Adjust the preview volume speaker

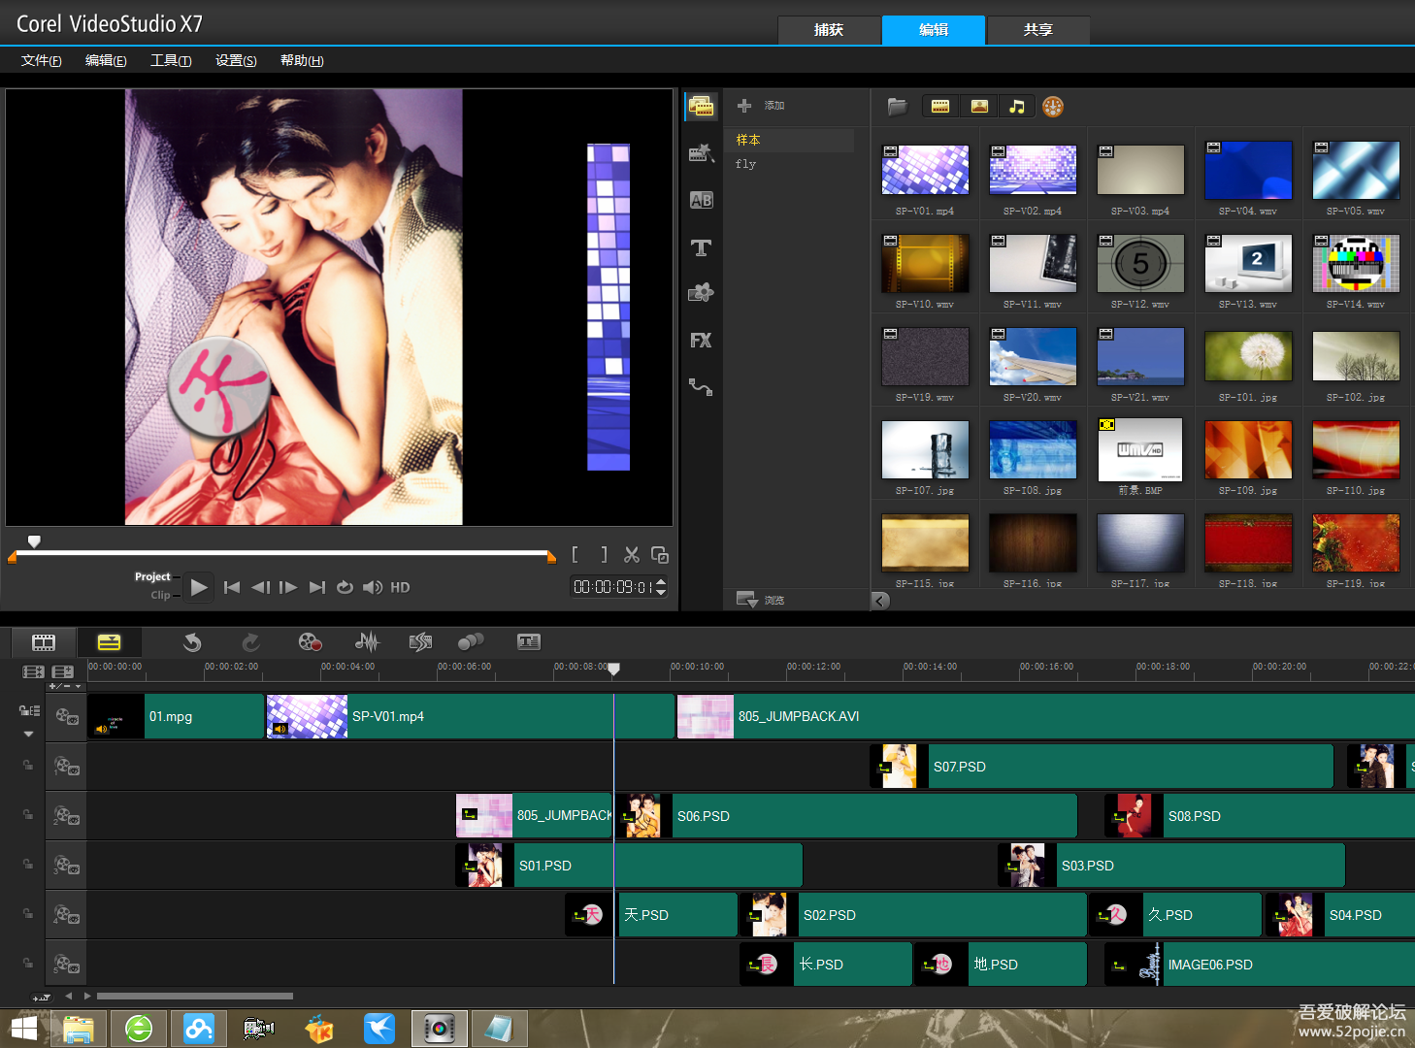(373, 587)
